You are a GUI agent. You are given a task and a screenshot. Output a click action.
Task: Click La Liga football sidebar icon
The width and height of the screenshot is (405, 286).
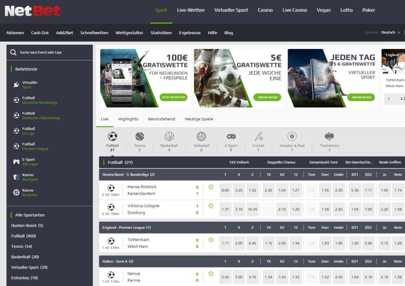point(16,131)
